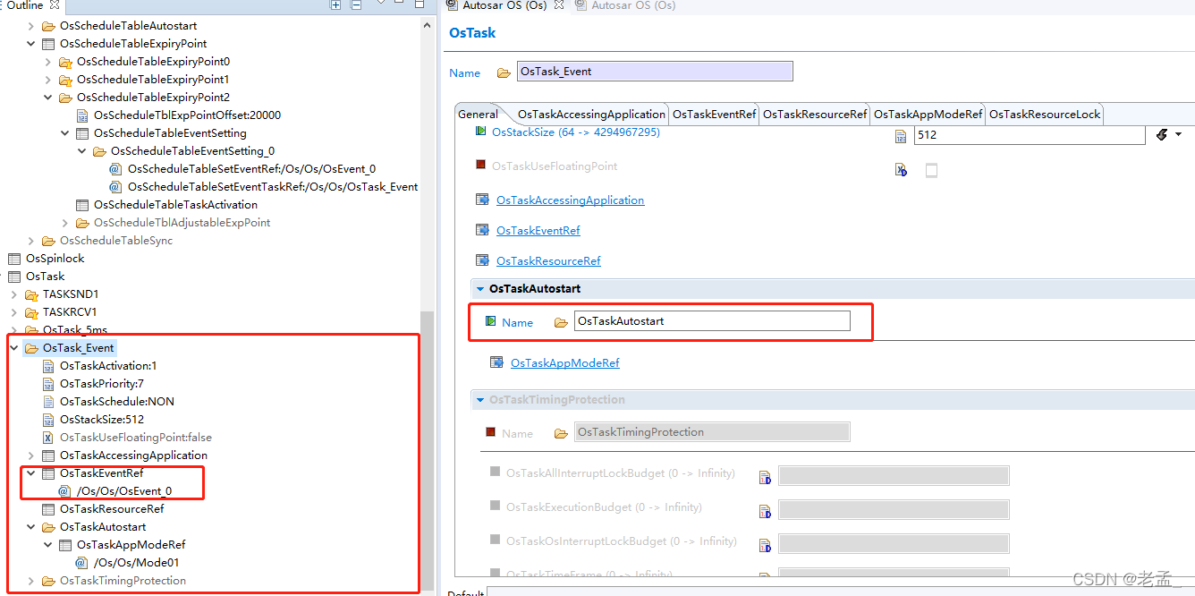Click the OsStackSize value field showing 512
Screen dimensions: 1195x596
[1029, 135]
